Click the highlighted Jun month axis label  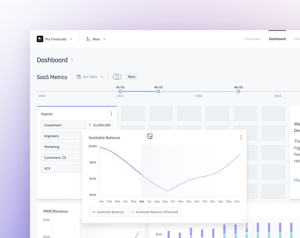[x=142, y=201]
